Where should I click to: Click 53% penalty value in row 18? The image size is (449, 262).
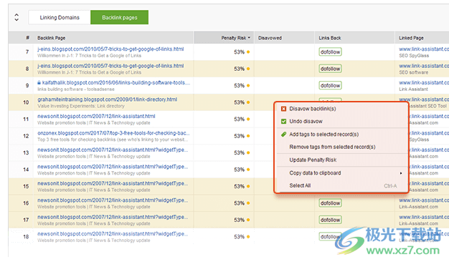(x=239, y=237)
